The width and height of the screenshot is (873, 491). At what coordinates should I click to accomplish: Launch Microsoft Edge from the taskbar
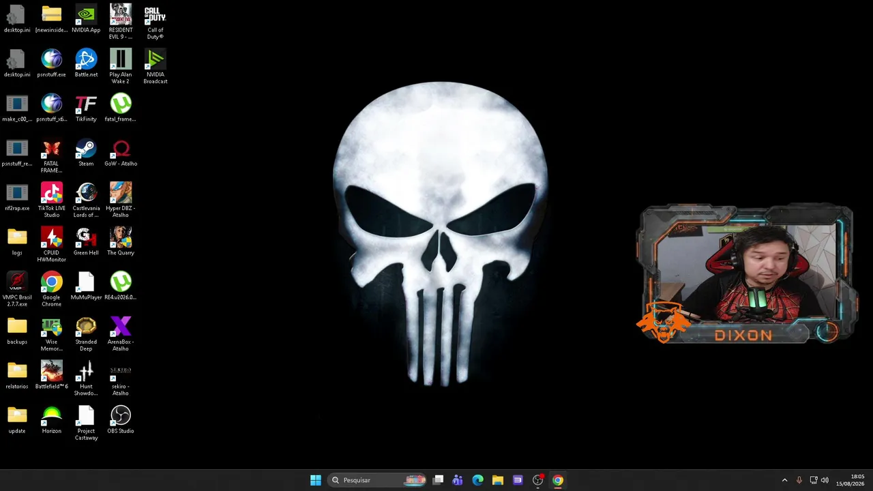(x=477, y=480)
